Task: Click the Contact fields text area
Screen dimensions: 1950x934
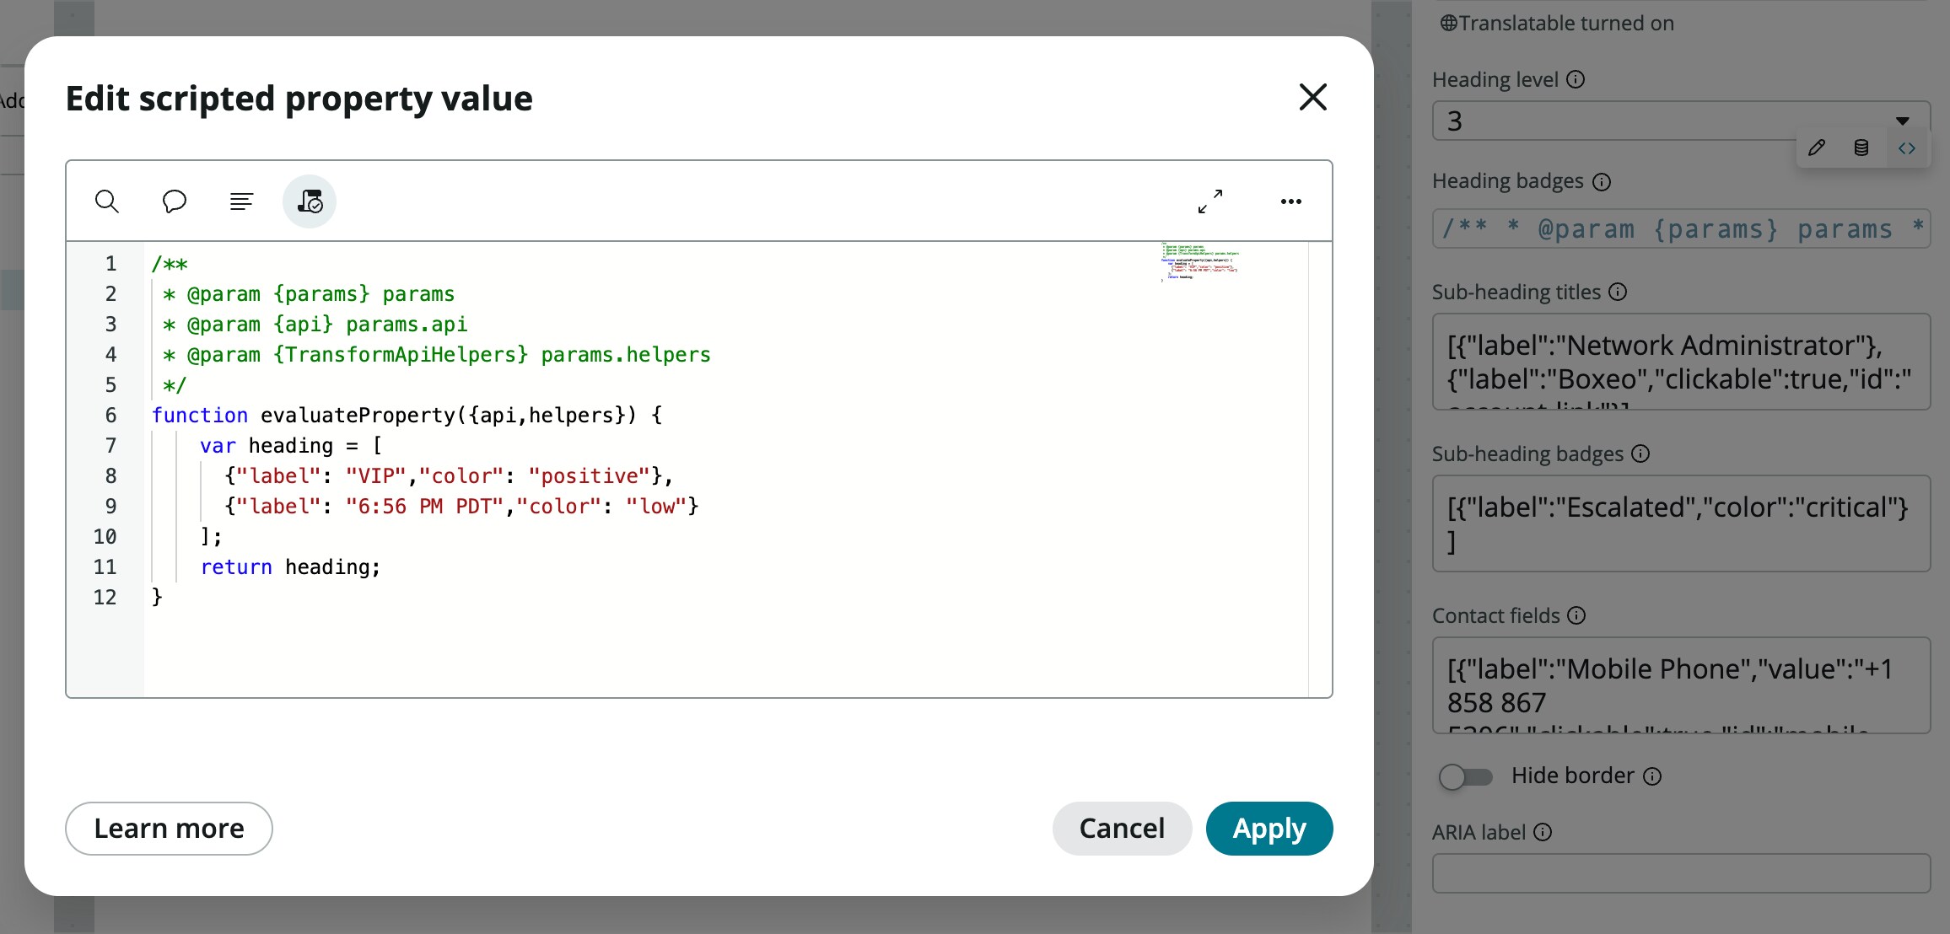Action: (x=1681, y=685)
